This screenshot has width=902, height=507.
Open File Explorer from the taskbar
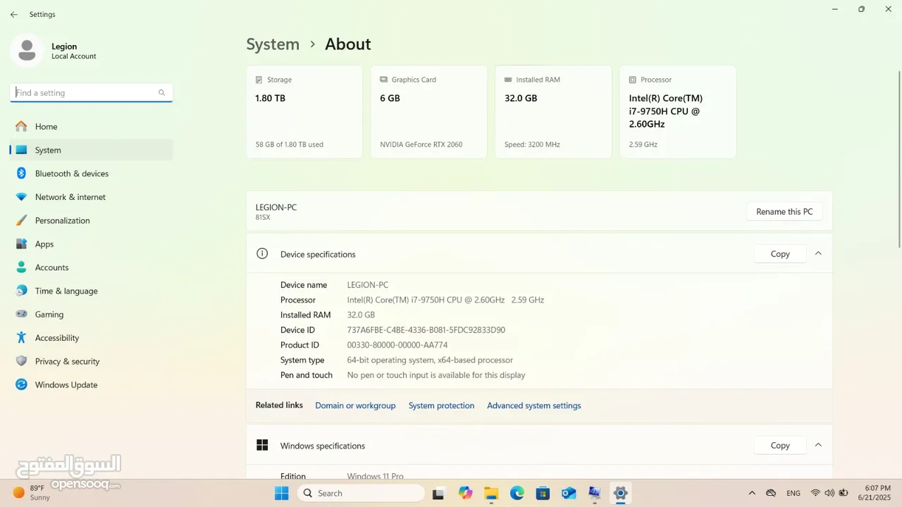491,493
